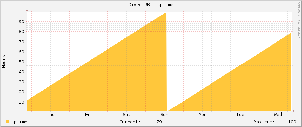Viewport: 302px width, 127px height.
Task: Click the red arrow at x-axis end
Action: click(293, 111)
